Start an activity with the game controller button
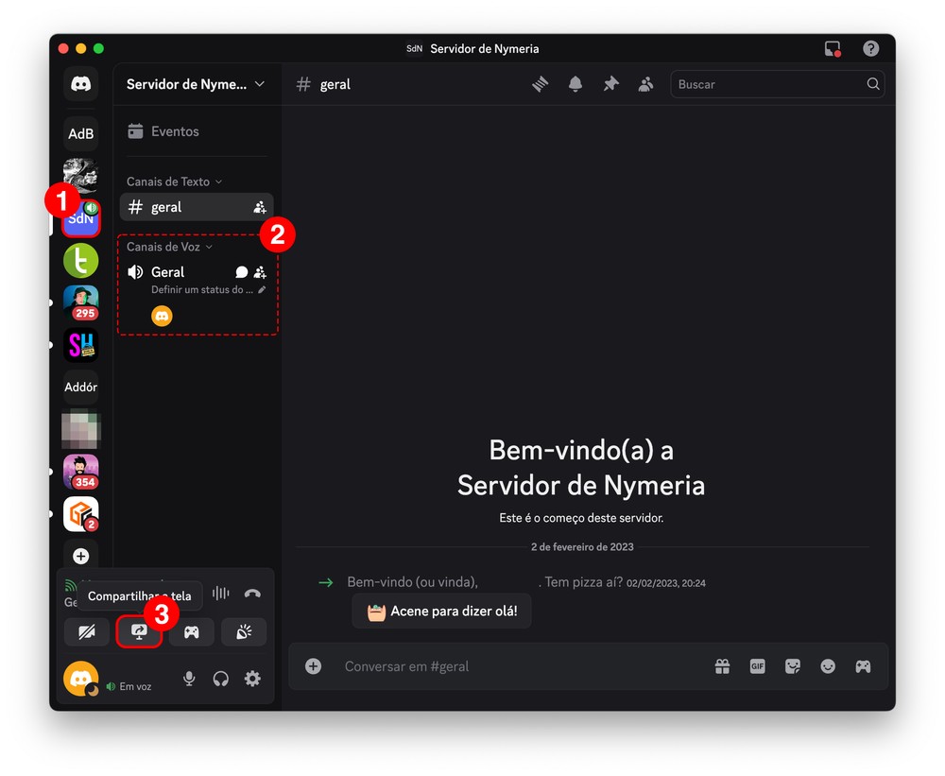 click(191, 631)
